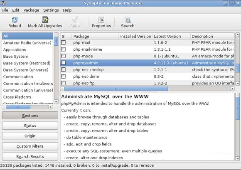Click the Apply checkmark icon
Image resolution: width=241 pixels, height=170 pixels.
(x=75, y=20)
